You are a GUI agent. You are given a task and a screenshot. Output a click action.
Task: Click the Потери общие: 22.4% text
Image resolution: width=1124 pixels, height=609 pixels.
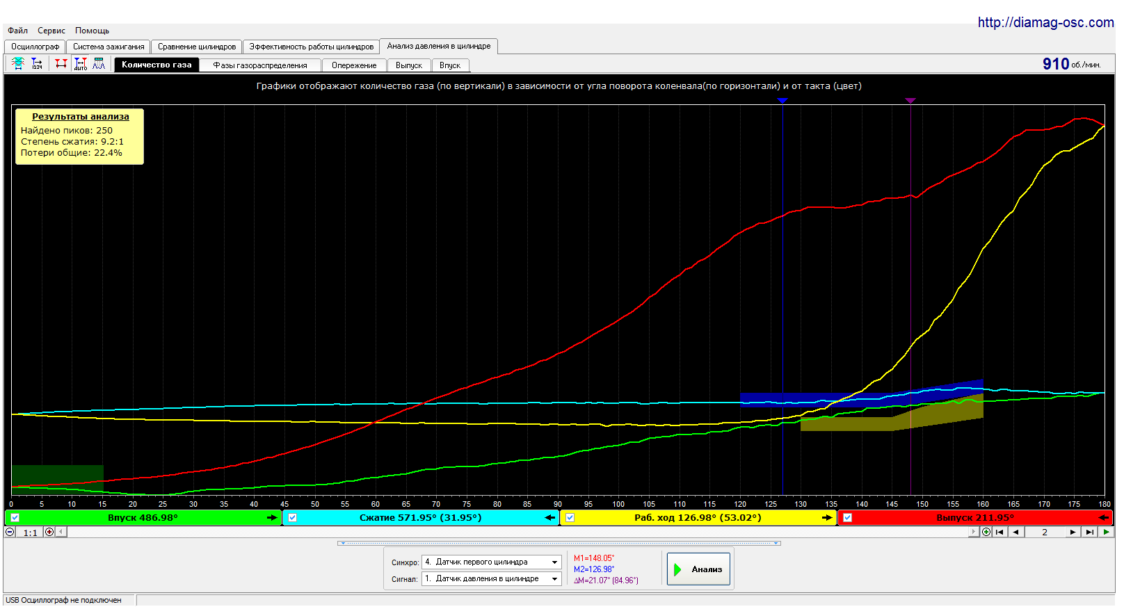pos(72,152)
